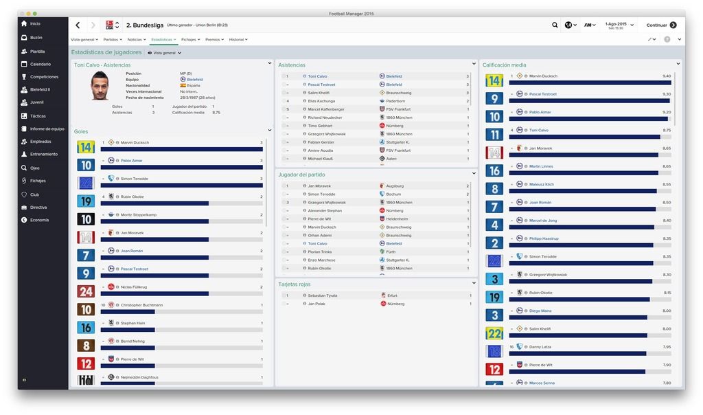Open the Inicio home icon in sidebar
Screen dimensions: 703x415
tap(24, 23)
